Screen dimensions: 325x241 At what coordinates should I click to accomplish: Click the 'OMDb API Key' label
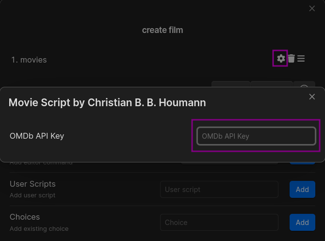(37, 136)
